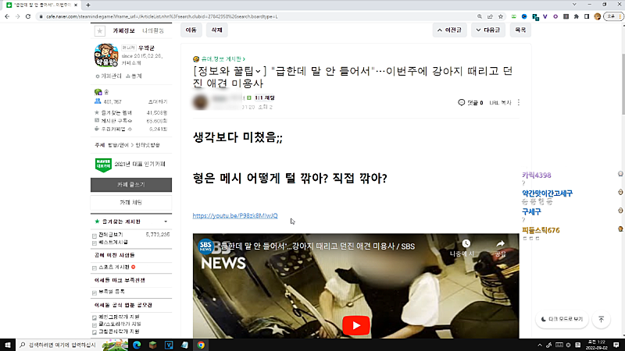Reload the page

(28, 16)
